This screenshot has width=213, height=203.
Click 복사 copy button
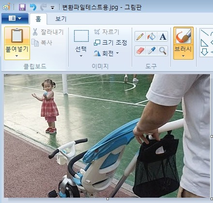(42, 43)
